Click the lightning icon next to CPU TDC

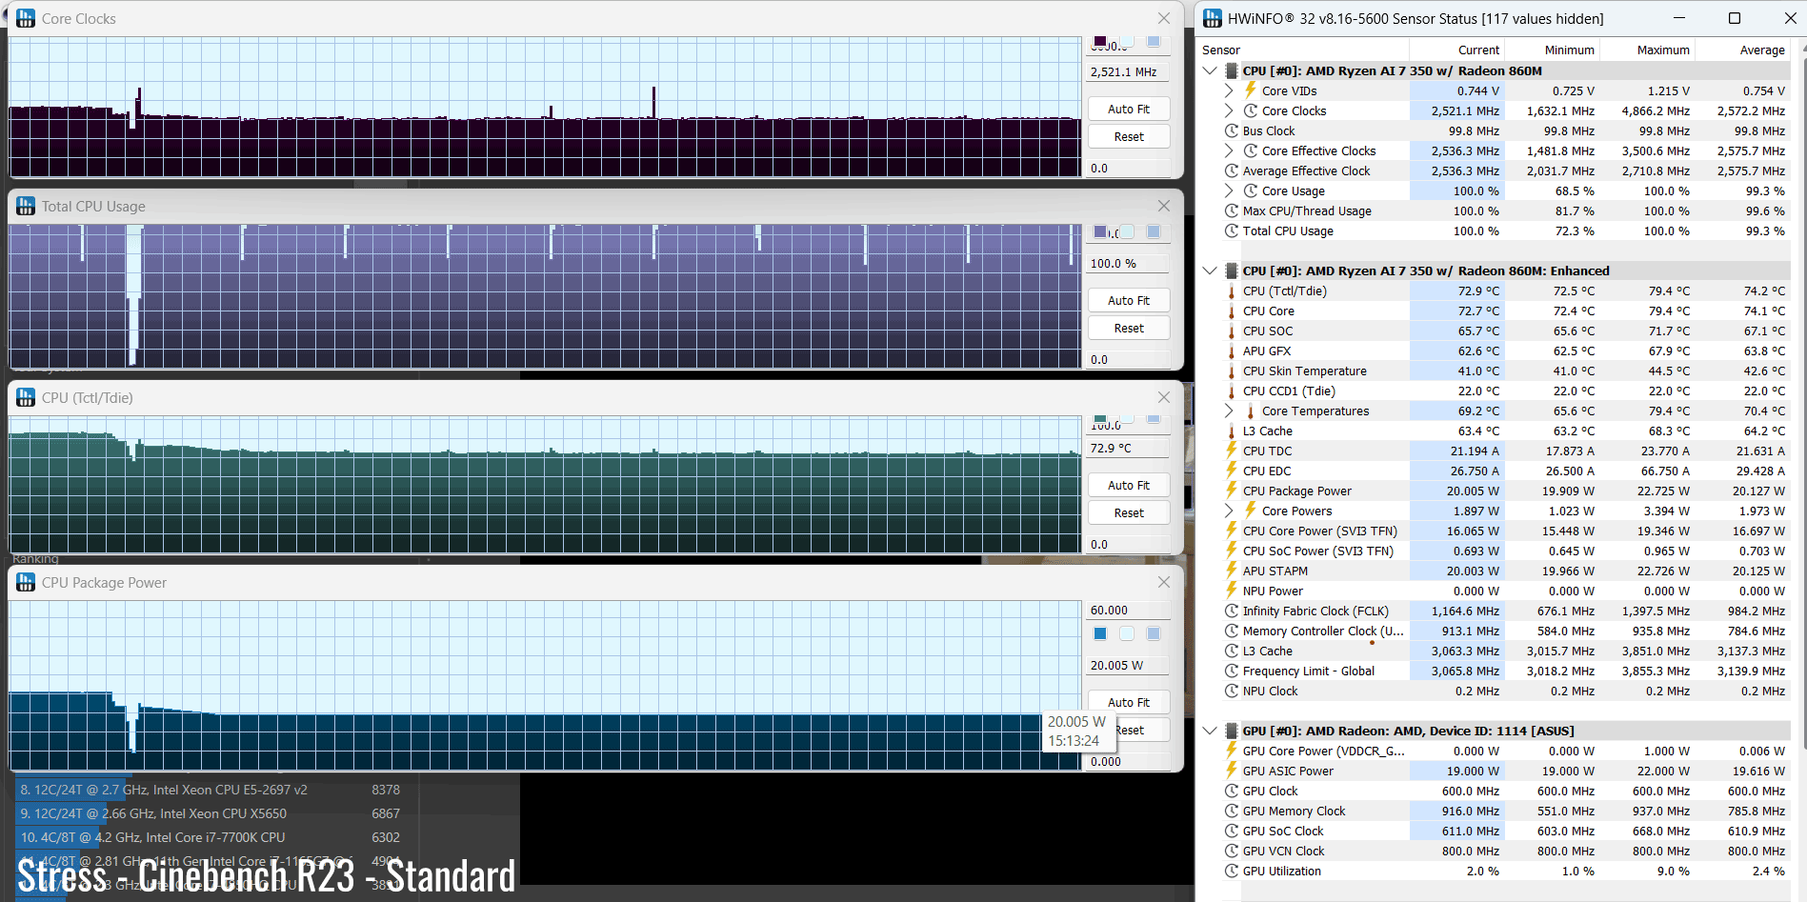[x=1232, y=451]
